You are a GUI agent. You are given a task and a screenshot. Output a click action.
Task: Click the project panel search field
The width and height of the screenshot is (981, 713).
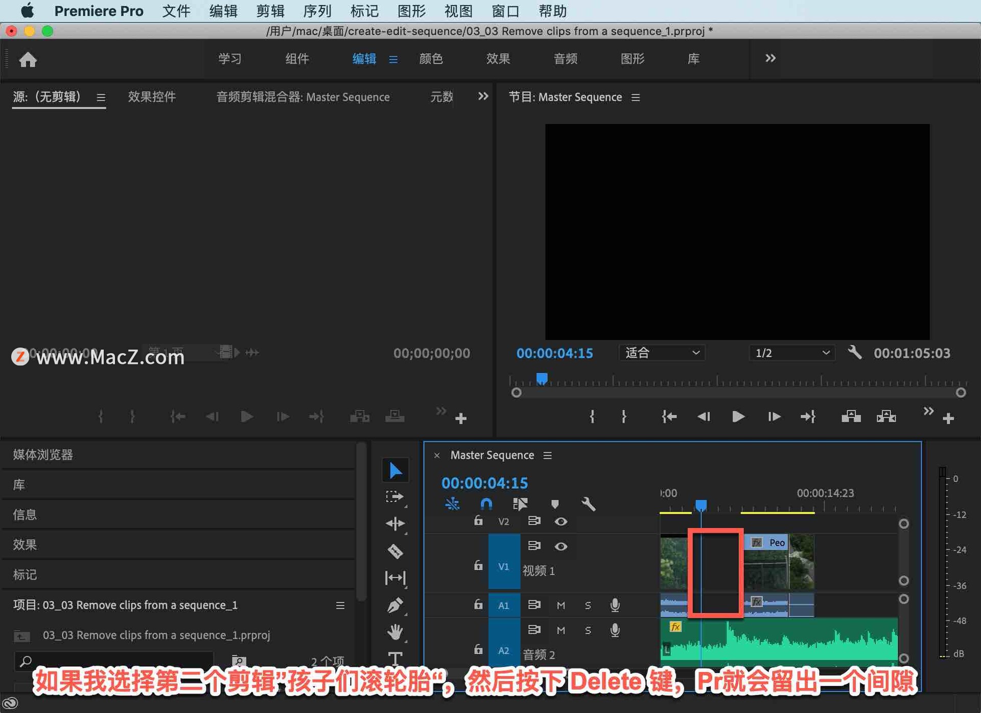coord(112,661)
